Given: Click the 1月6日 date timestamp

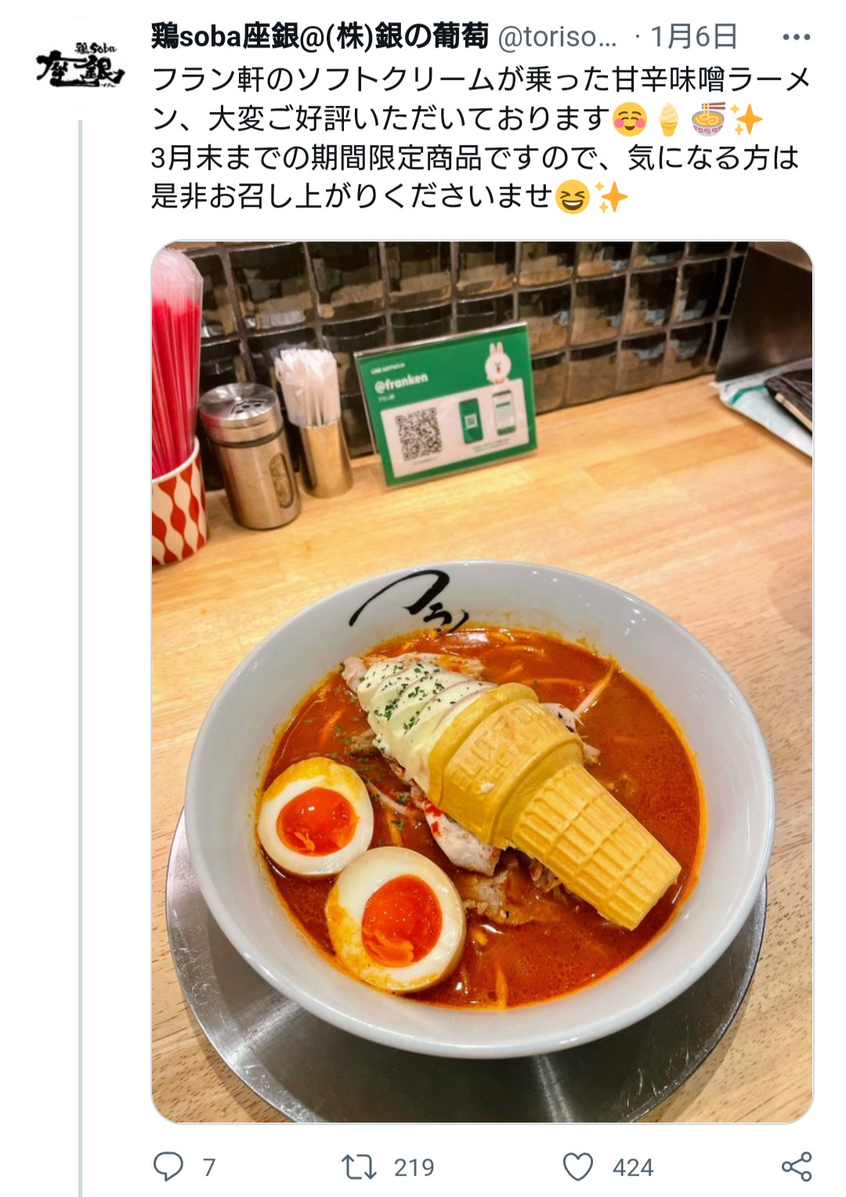Looking at the screenshot, I should 694,36.
